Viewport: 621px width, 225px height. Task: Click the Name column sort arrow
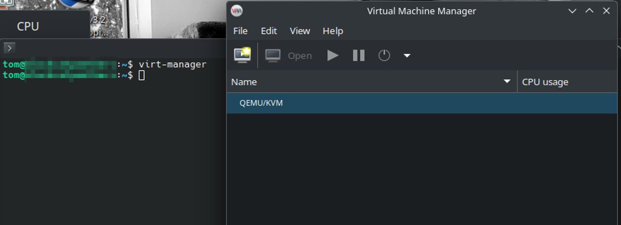point(507,81)
